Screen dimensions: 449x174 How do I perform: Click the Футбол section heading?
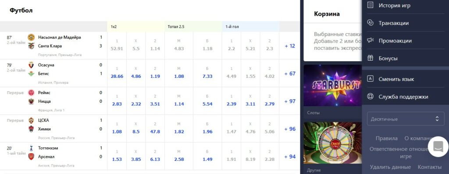click(21, 10)
